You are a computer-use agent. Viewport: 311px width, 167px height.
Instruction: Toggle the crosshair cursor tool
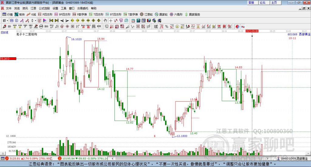(111, 21)
